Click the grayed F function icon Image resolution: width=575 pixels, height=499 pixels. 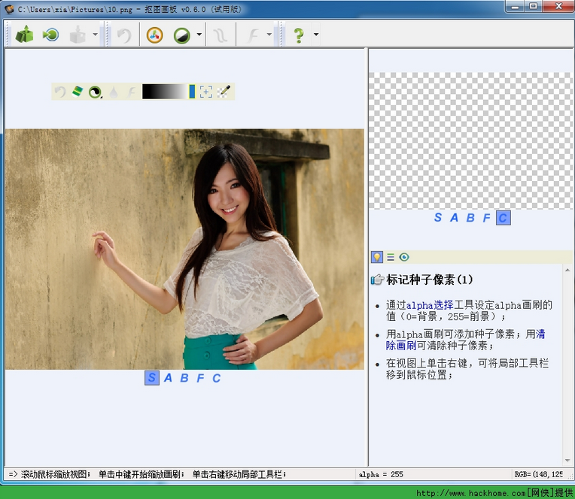pos(253,35)
